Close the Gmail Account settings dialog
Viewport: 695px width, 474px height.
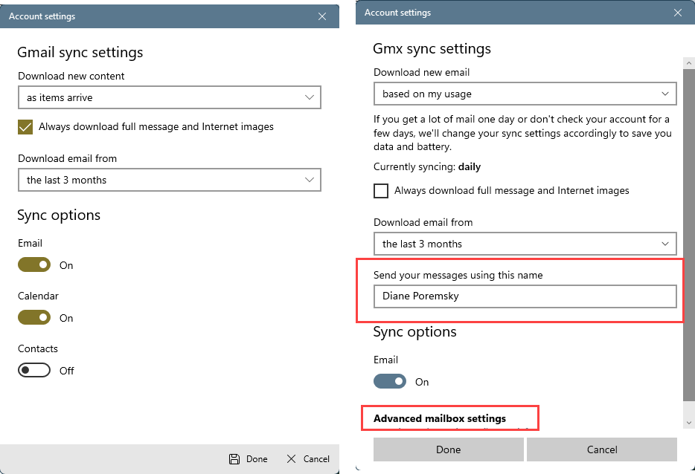[x=321, y=16]
